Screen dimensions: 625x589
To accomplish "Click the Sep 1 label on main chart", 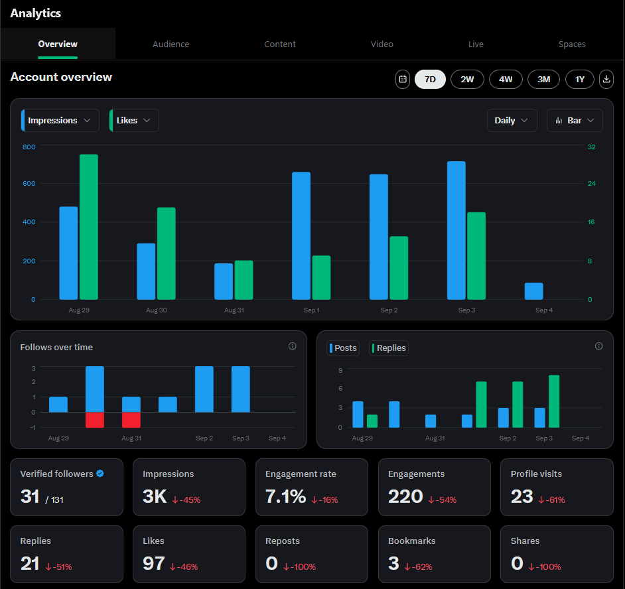I will [x=311, y=310].
